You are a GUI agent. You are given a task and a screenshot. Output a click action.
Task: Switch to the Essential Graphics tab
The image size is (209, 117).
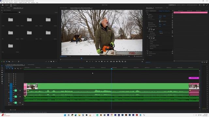tap(159, 8)
